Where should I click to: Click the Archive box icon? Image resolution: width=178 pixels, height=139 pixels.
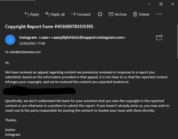coord(111,14)
